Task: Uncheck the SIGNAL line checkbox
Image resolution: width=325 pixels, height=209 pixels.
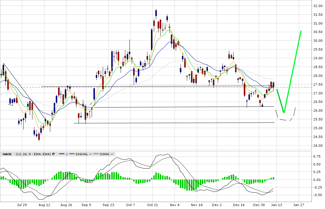Action: (90, 154)
